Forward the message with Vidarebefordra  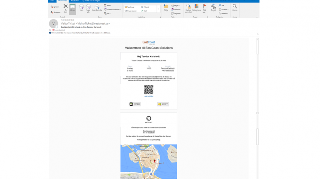tap(97, 8)
